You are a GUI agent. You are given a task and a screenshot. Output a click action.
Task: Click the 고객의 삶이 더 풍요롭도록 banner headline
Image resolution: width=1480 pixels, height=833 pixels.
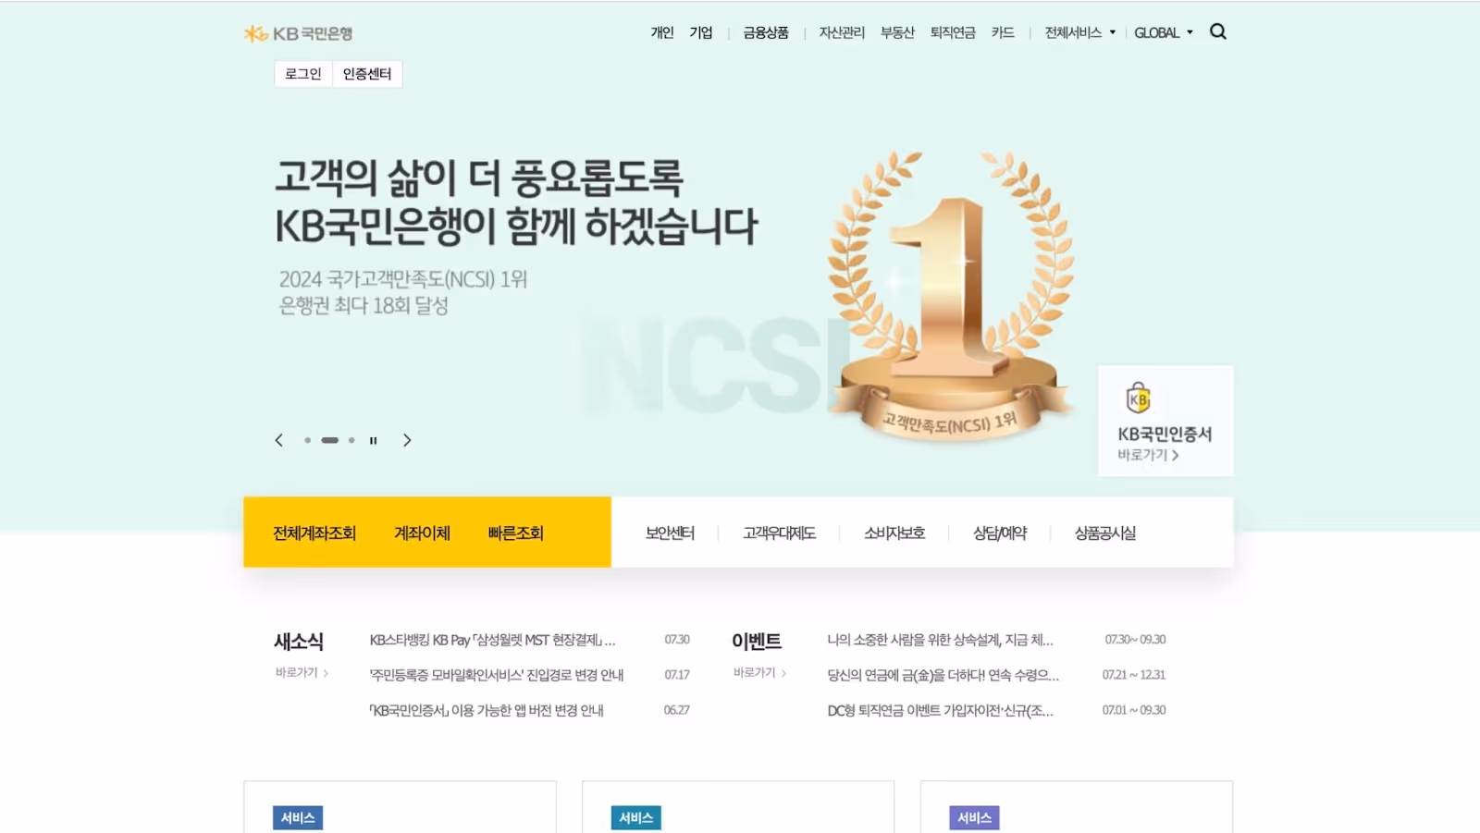point(516,202)
